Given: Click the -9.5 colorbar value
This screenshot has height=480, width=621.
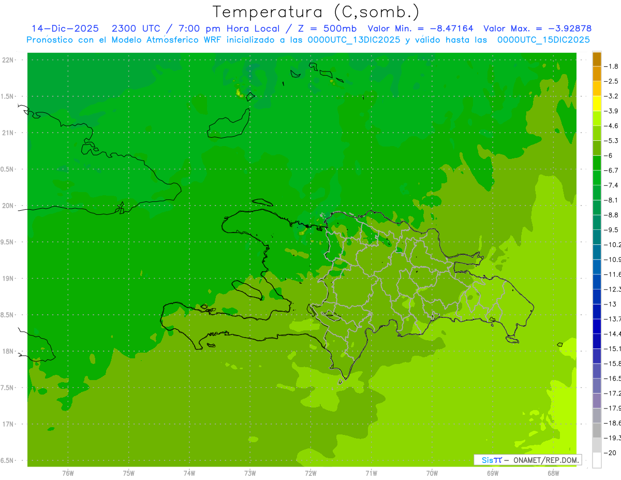Looking at the screenshot, I should tap(612, 229).
